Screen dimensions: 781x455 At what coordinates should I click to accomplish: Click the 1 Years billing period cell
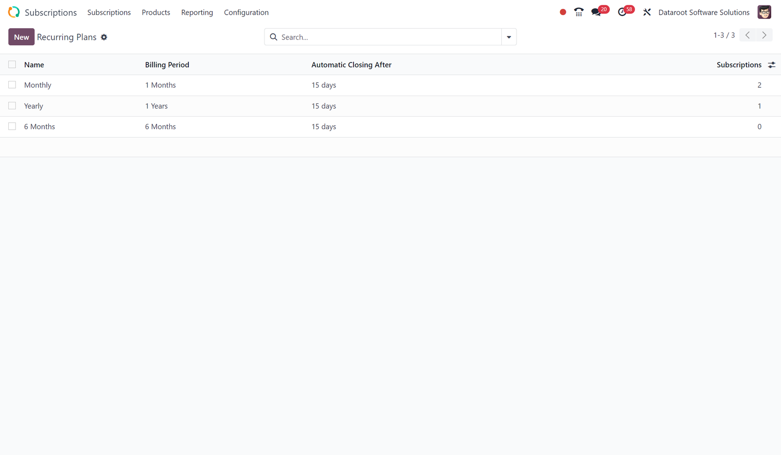tap(156, 106)
